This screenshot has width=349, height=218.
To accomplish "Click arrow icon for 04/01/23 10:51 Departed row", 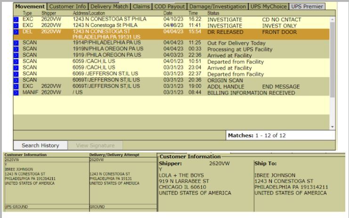I will (16, 62).
